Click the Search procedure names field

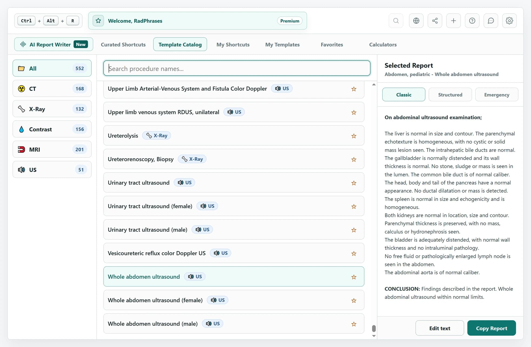tap(237, 68)
